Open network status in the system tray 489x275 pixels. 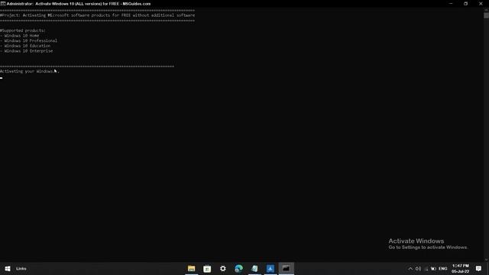point(426,268)
